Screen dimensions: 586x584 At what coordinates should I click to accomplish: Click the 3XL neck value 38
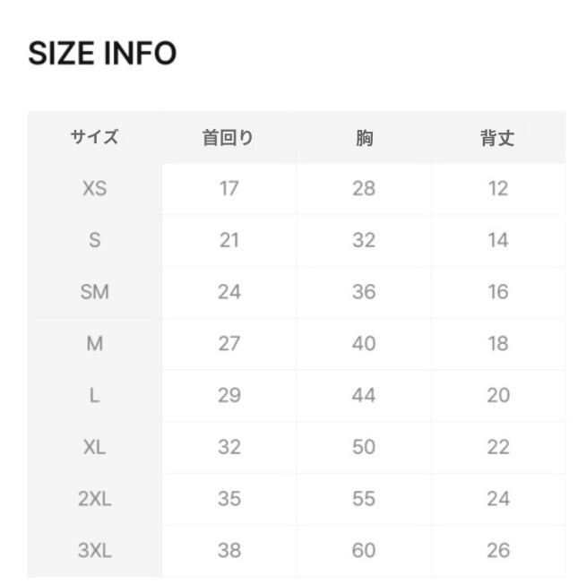228,550
